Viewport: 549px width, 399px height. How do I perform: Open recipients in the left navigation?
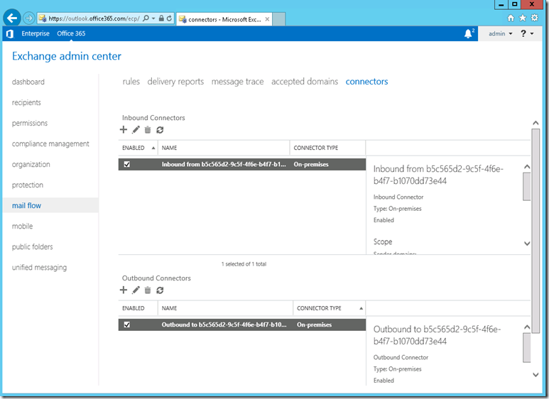(26, 102)
